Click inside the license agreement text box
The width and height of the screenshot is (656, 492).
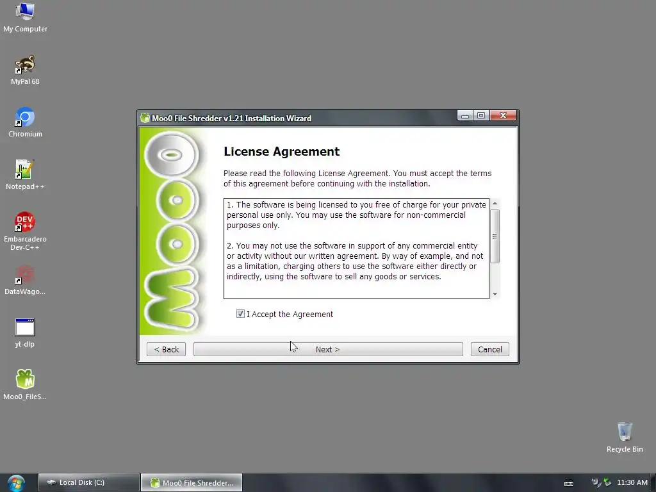pyautogui.click(x=356, y=249)
